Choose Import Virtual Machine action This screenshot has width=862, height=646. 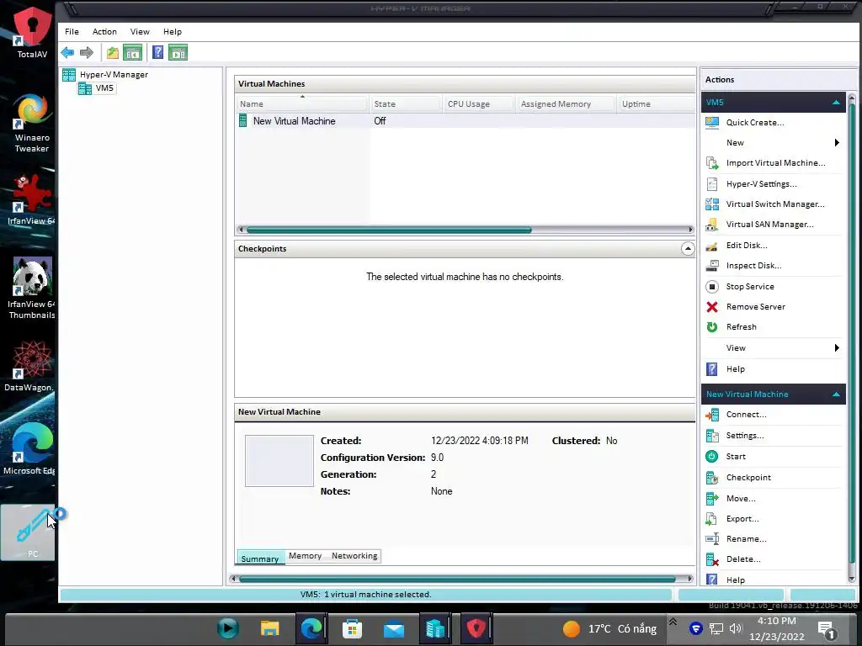pyautogui.click(x=775, y=163)
